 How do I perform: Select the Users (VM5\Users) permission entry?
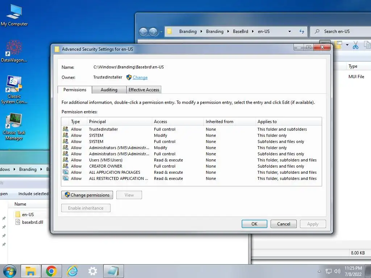(191, 160)
